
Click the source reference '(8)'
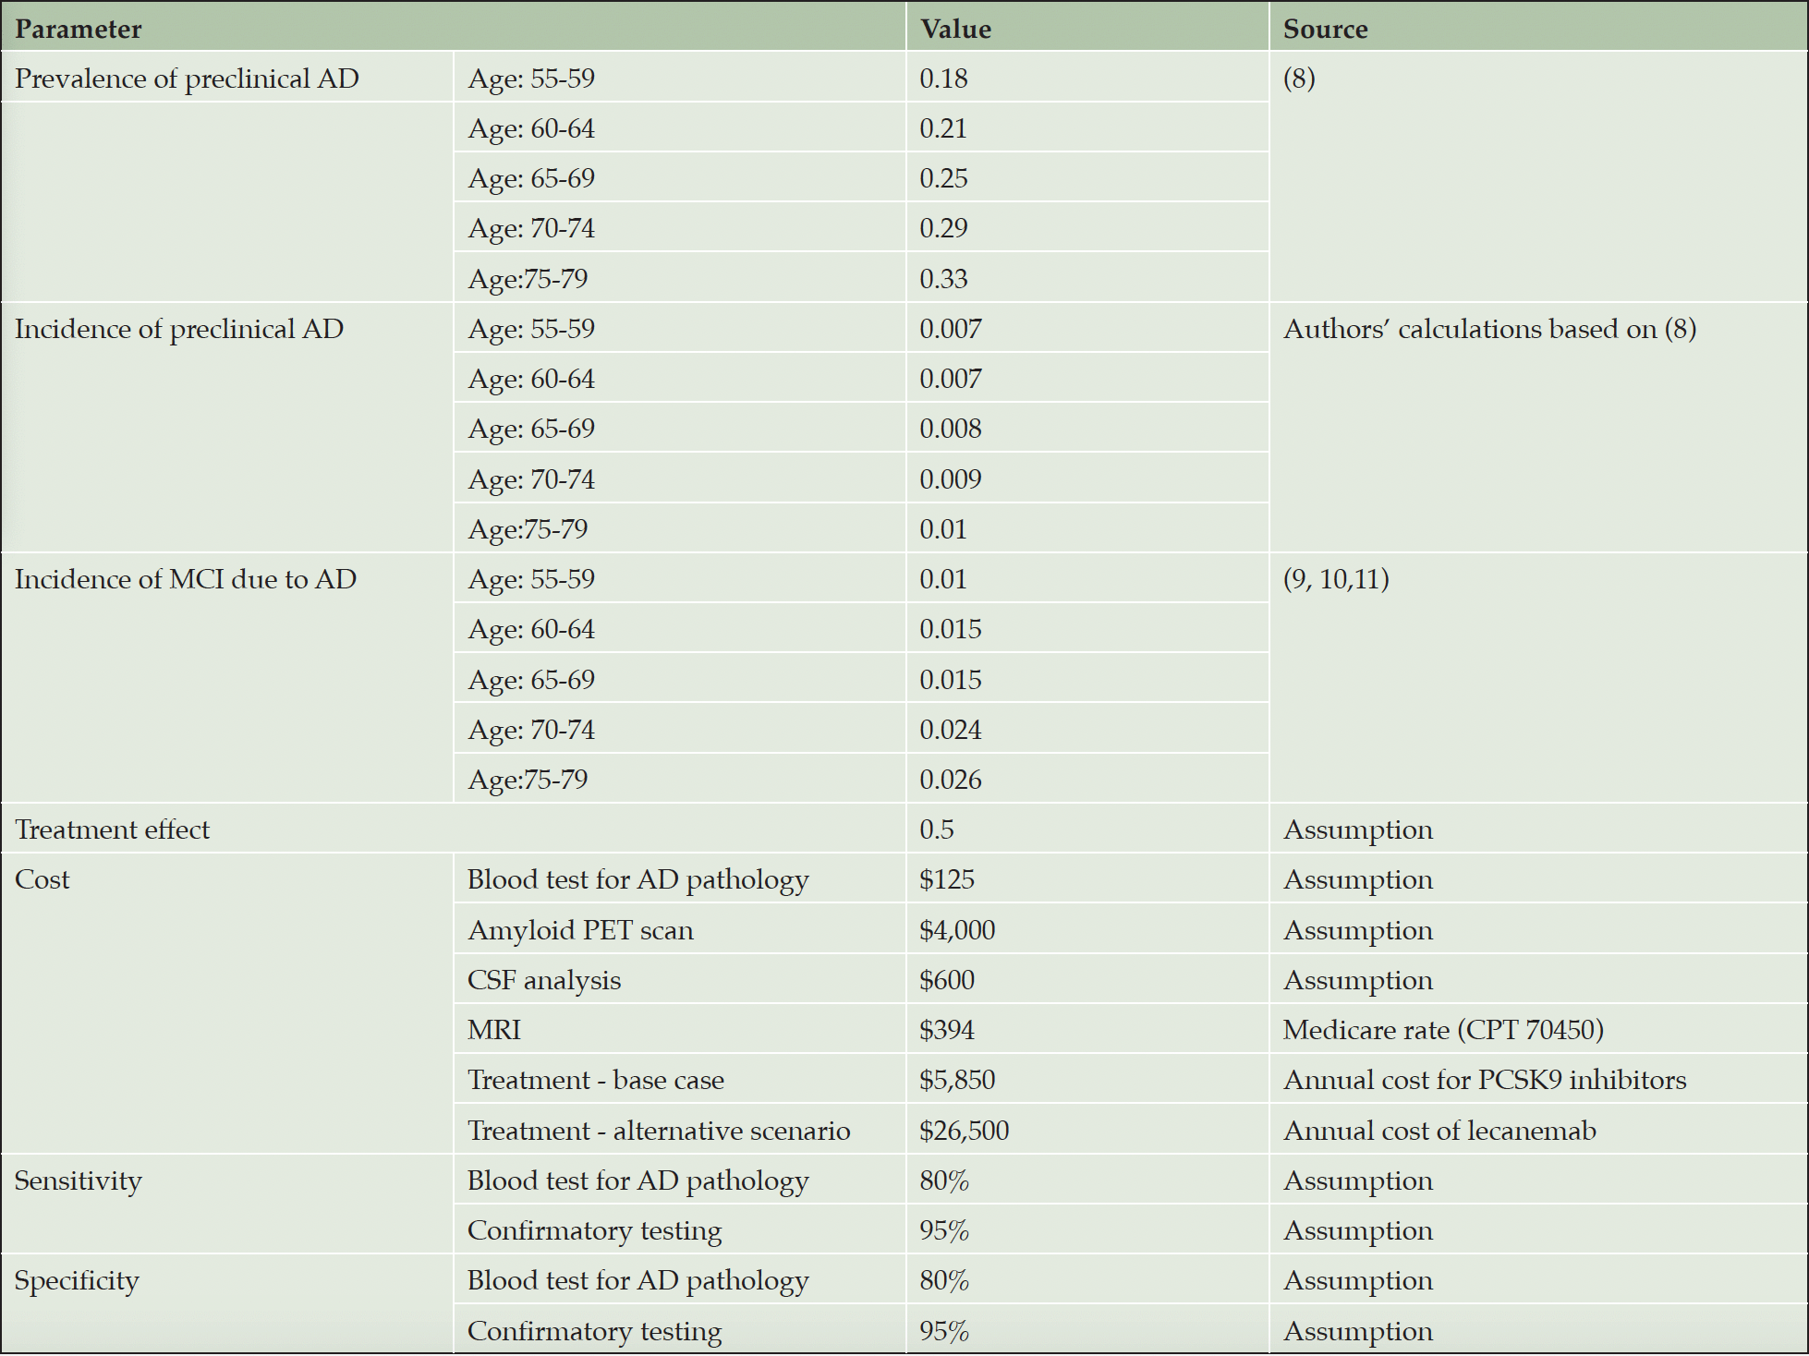(1299, 79)
